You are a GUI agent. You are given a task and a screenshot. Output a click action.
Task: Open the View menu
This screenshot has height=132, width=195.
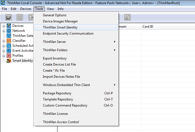click(50, 9)
